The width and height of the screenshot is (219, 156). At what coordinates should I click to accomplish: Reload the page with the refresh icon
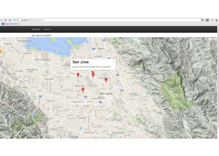point(6,20)
